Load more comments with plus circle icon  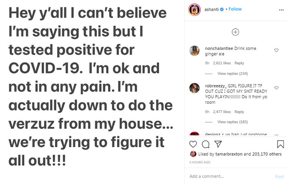point(235,32)
